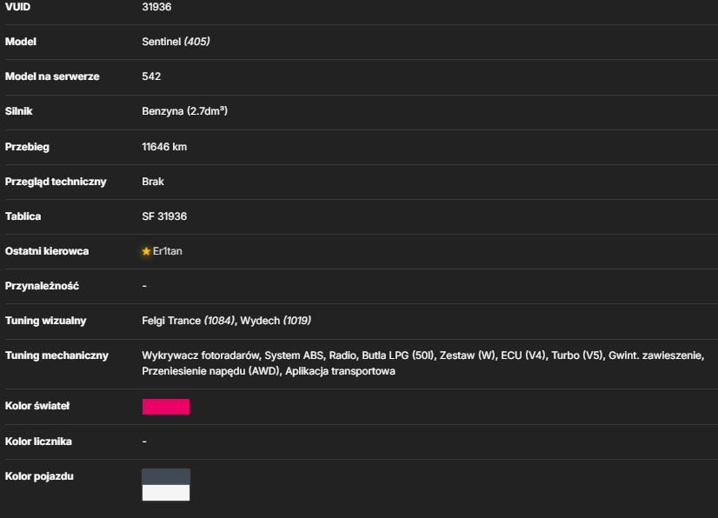Viewport: 718px width, 518px height.
Task: Click the Wydech (1019) tuning entry
Action: pyautogui.click(x=276, y=321)
